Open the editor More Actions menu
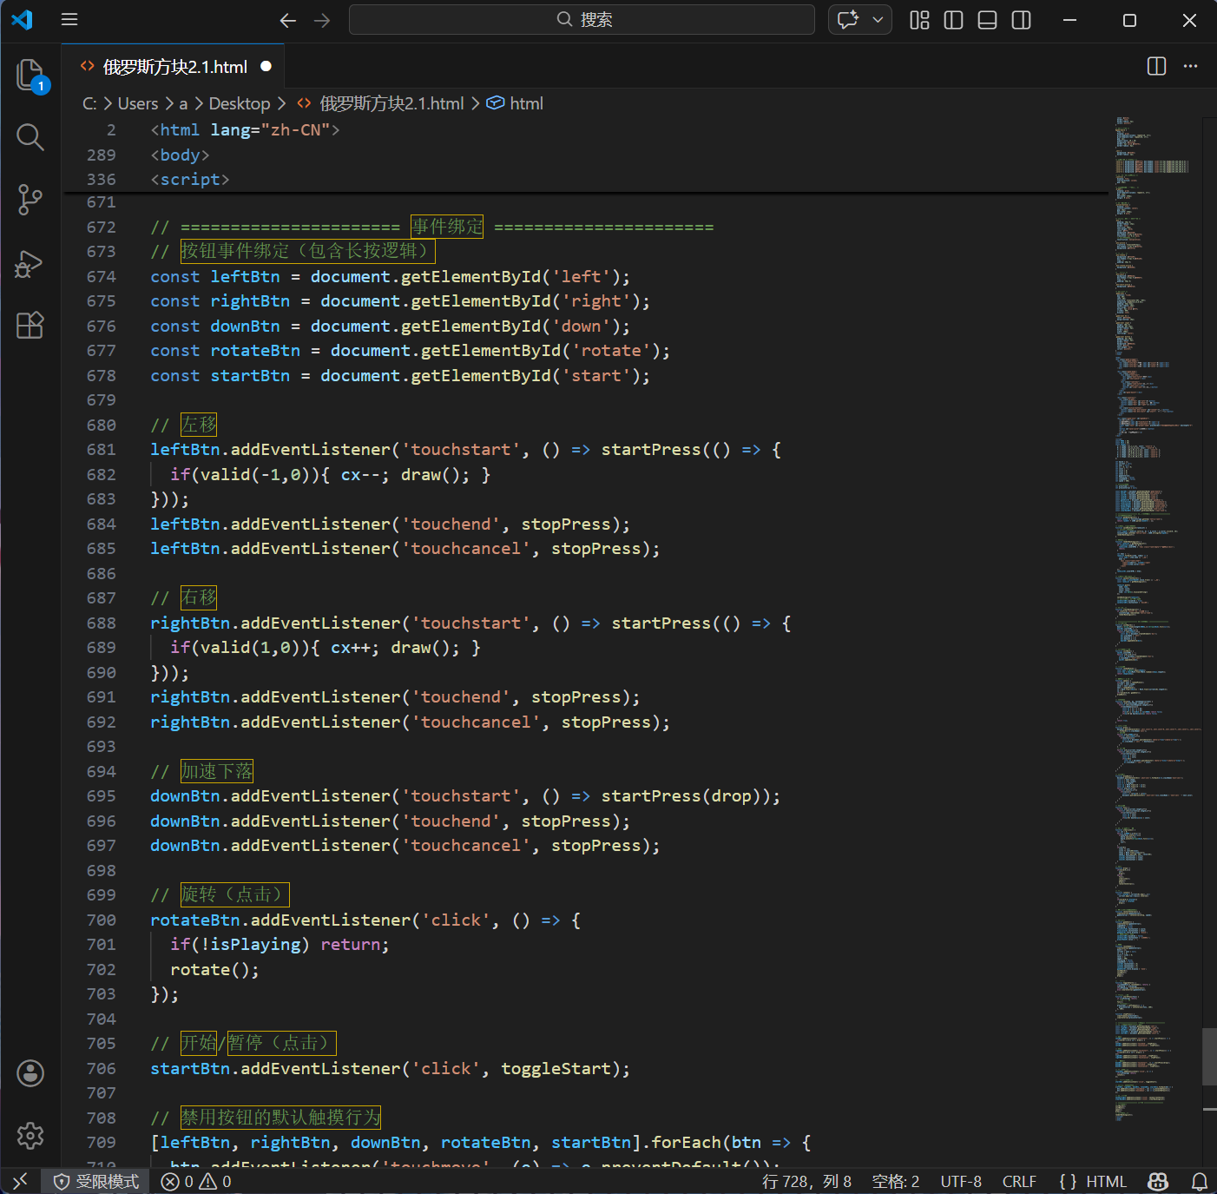1217x1194 pixels. (1190, 66)
